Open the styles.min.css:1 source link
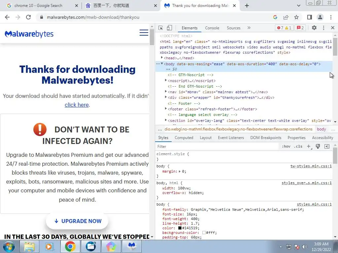Viewport: 338px width, 253px height. click(314, 204)
